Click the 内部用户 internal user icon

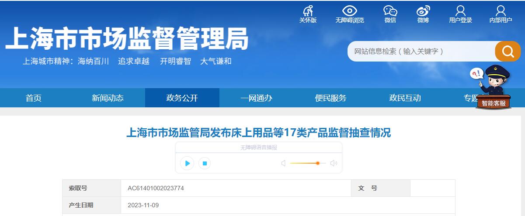pyautogui.click(x=501, y=11)
